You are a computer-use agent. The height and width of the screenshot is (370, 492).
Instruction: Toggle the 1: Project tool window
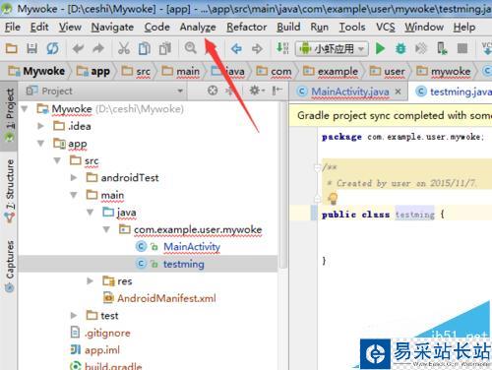[x=10, y=115]
